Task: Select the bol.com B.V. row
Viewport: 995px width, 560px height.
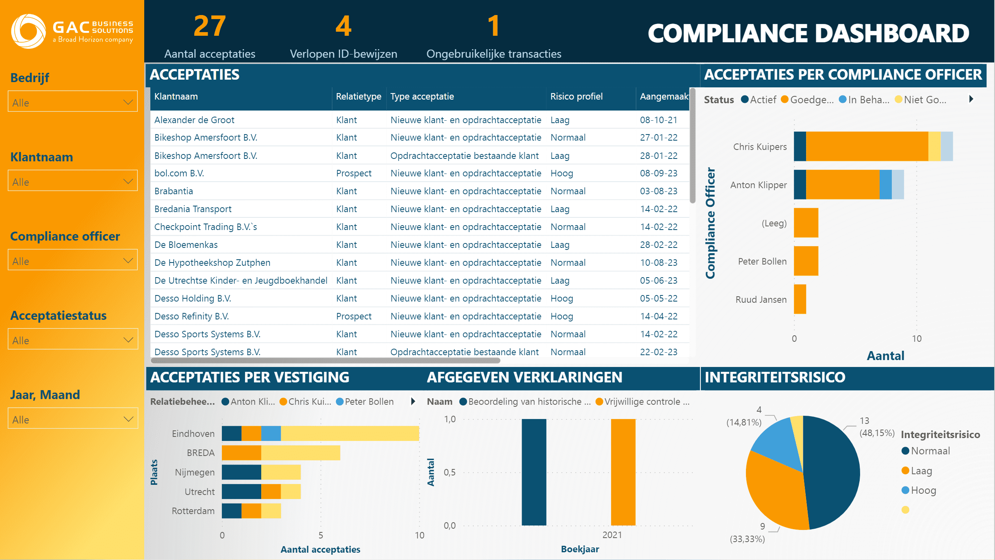Action: tap(420, 173)
